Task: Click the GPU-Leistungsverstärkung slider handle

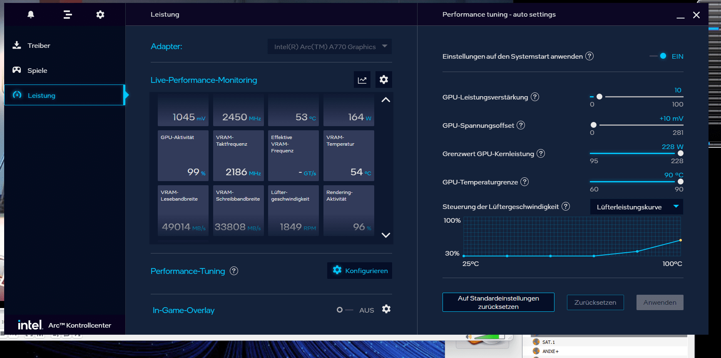Action: 599,97
